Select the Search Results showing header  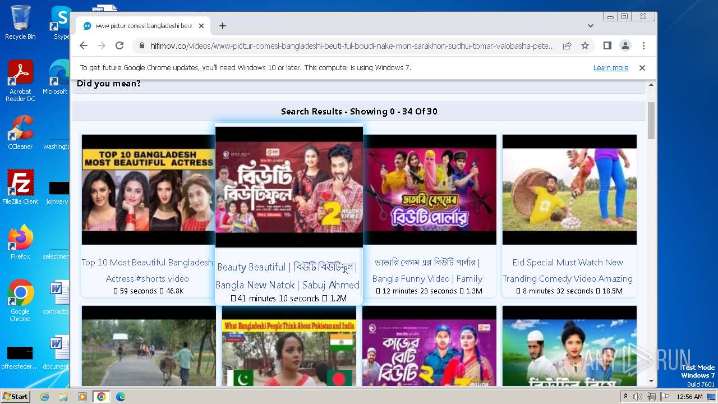coord(359,111)
